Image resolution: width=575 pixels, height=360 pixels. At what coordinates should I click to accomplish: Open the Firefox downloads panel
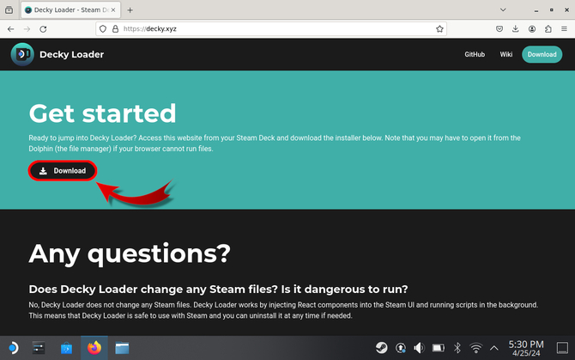[x=514, y=28]
